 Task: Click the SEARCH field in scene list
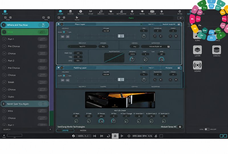(26, 129)
